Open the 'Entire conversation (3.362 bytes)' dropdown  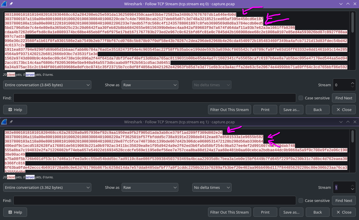(x=47, y=187)
